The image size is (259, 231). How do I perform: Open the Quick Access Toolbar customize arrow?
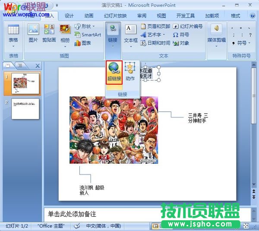coord(57,5)
